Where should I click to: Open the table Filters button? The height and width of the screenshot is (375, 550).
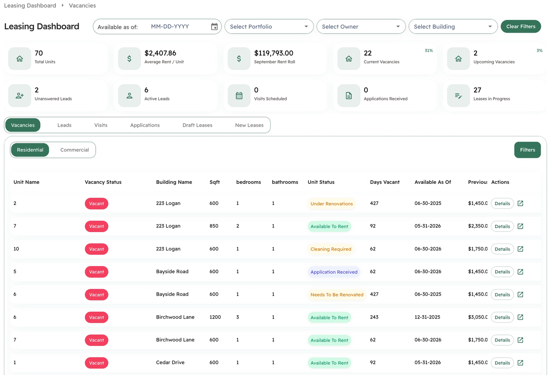(527, 150)
